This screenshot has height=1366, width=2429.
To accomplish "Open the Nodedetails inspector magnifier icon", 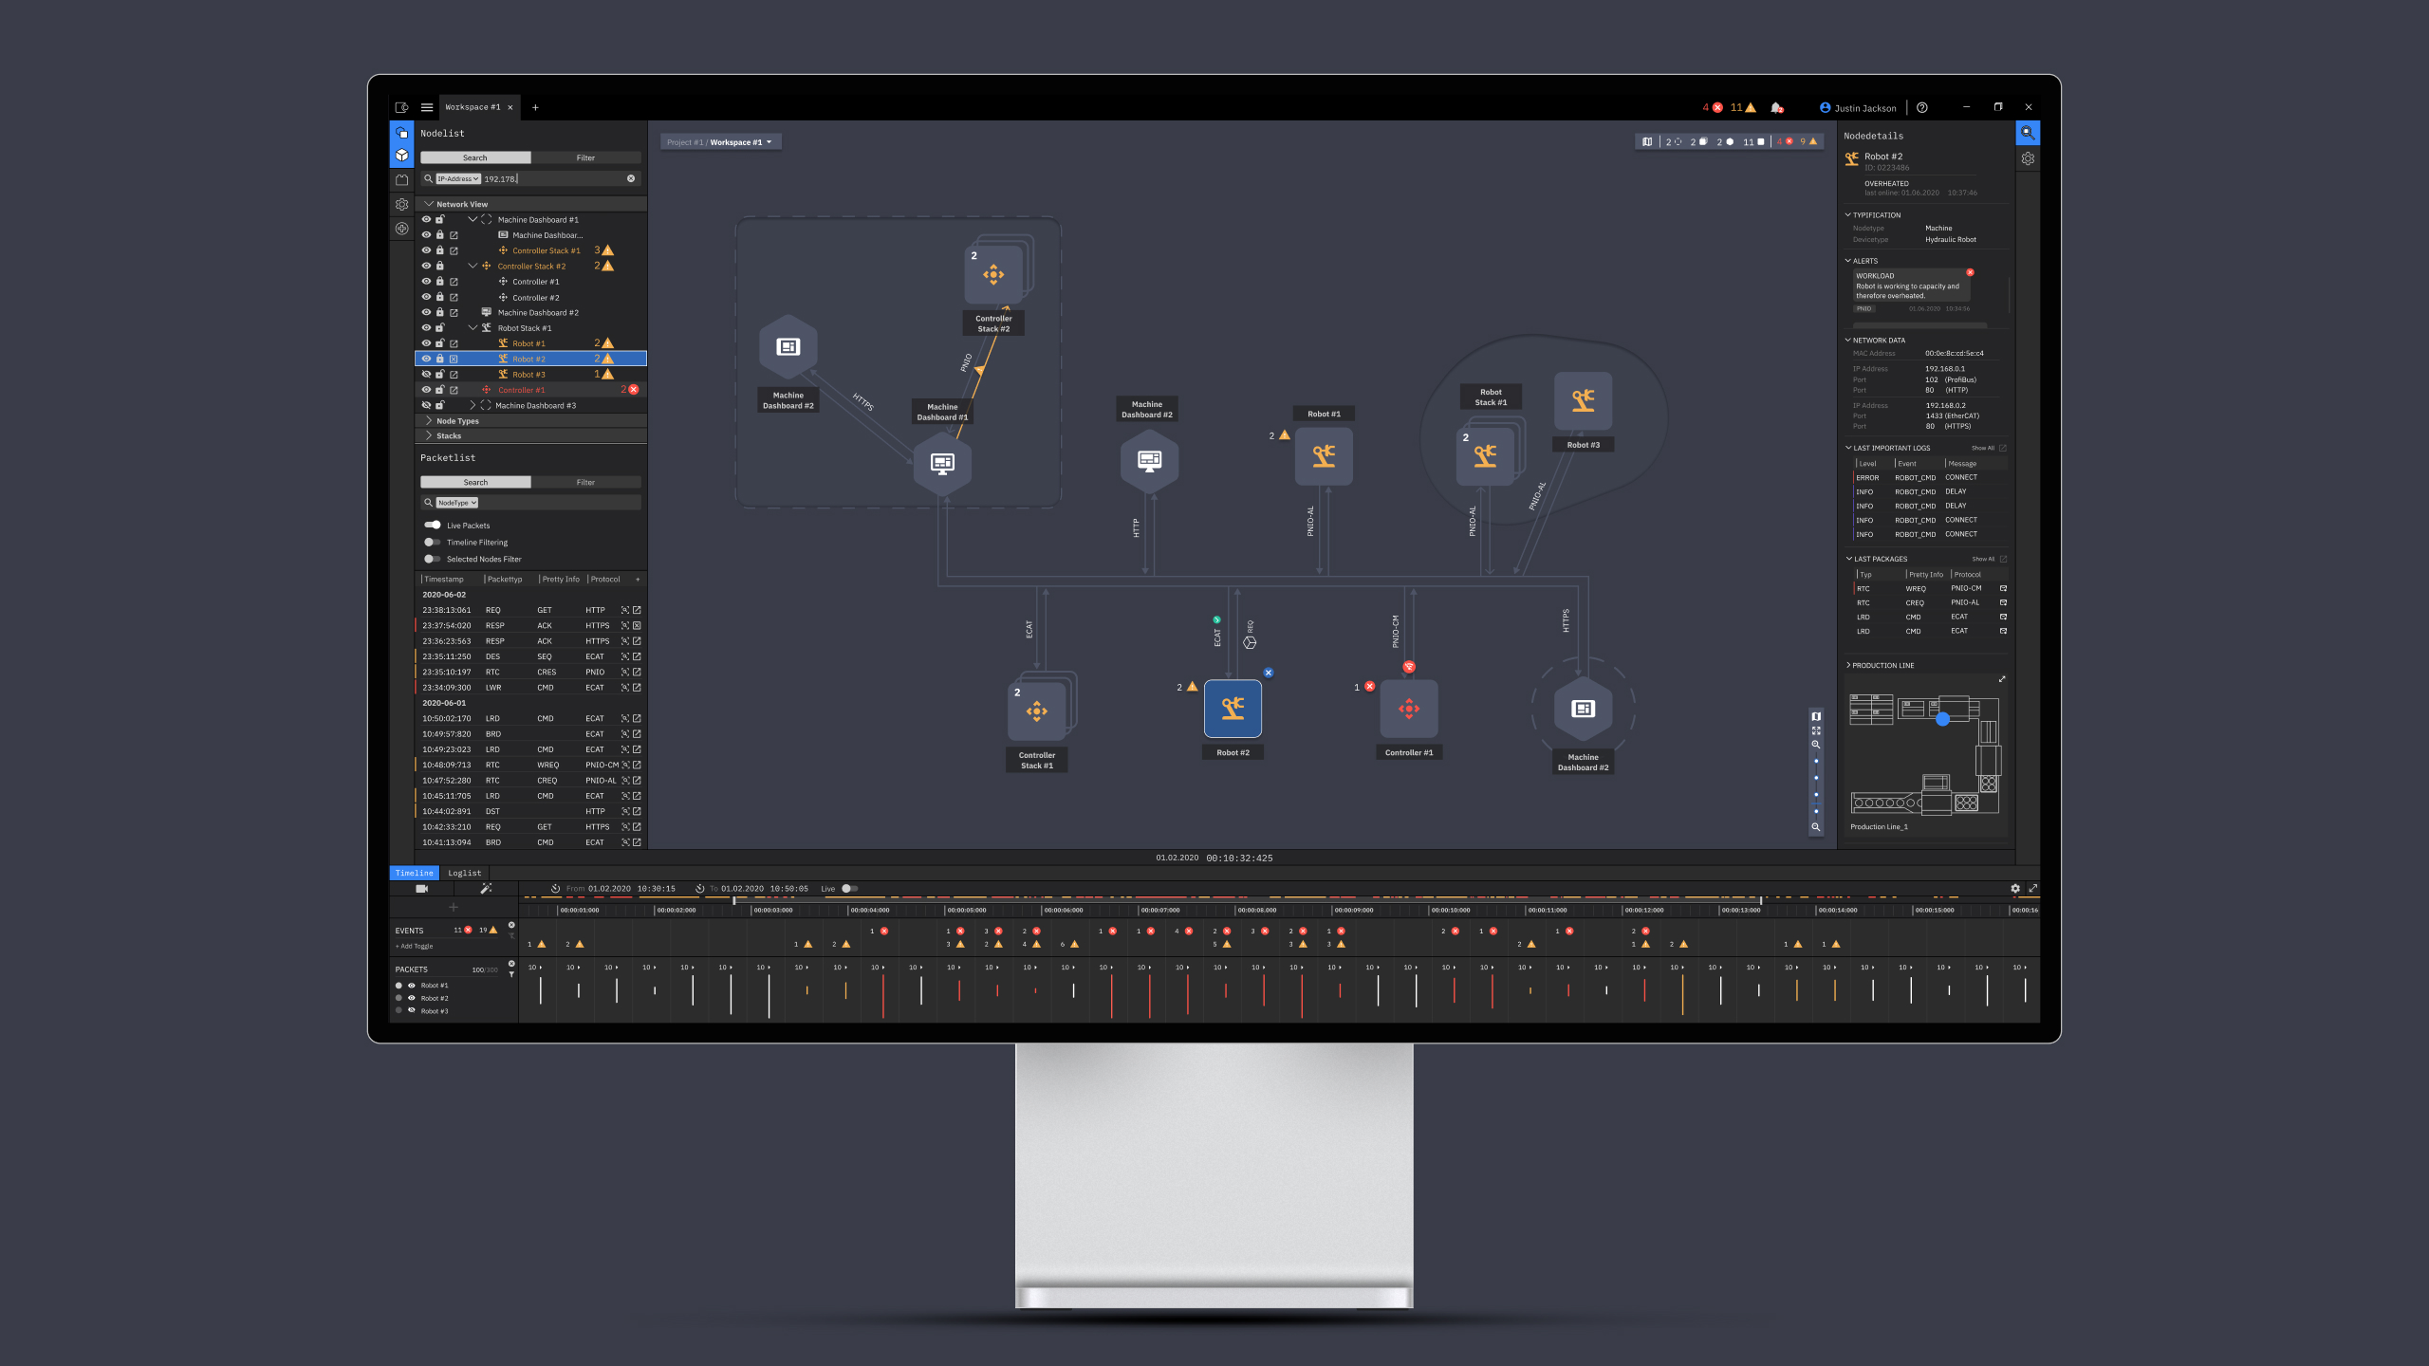I will coord(2028,133).
